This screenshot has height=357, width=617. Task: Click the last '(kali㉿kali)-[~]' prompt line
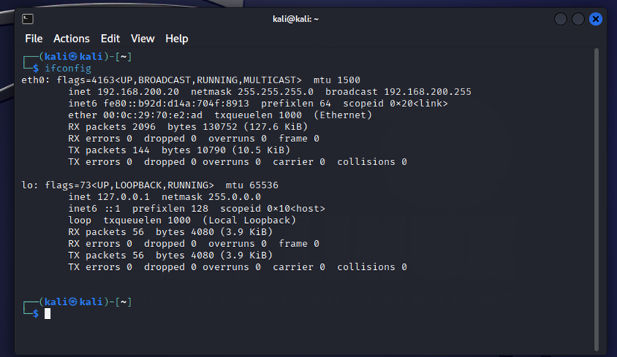pos(86,302)
